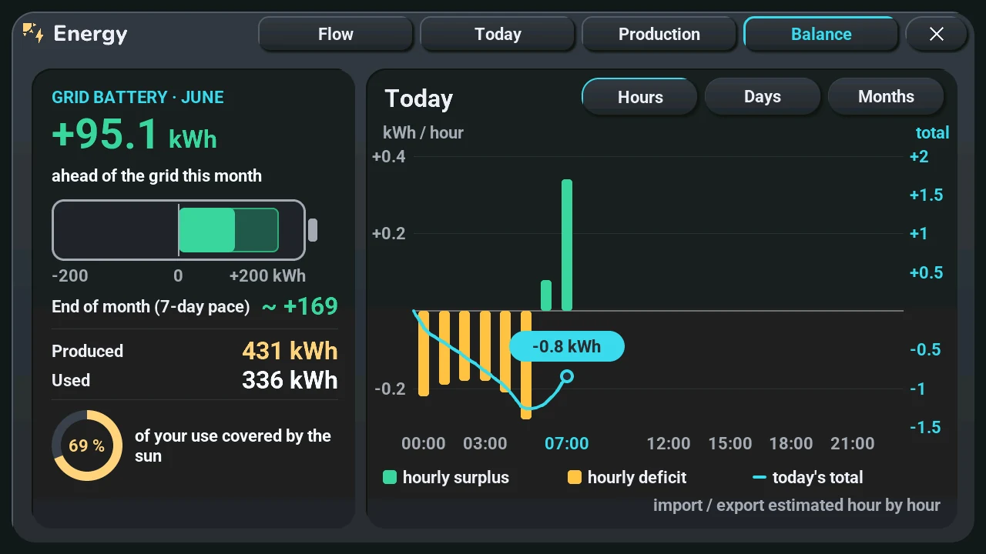
Task: Switch chart view to Months
Action: point(886,97)
